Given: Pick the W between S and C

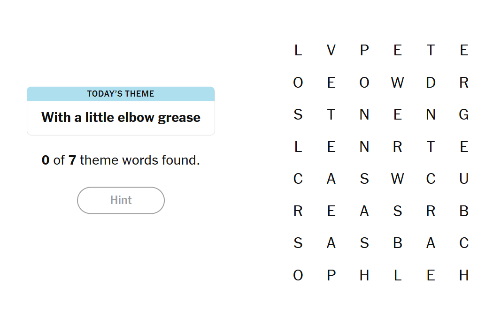Looking at the screenshot, I should click(397, 179).
